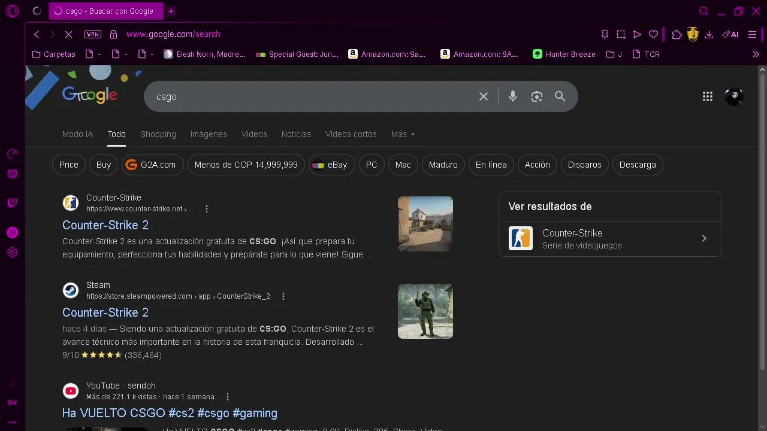Open more options for YouTube sendoh result
This screenshot has width=767, height=431.
[x=228, y=397]
